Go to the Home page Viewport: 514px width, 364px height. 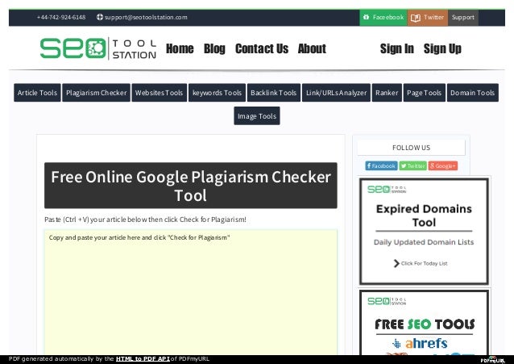point(180,48)
